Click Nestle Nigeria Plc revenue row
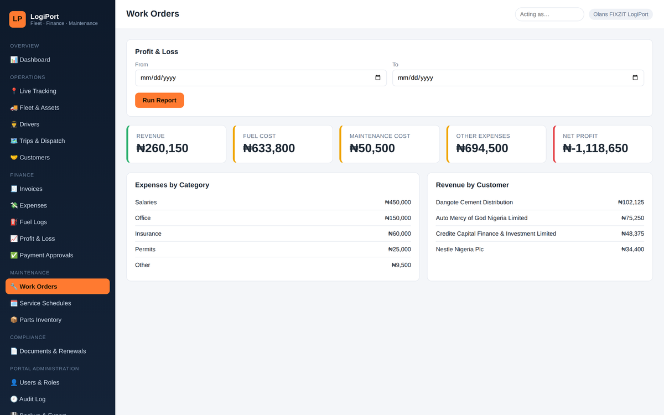664x415 pixels. (540, 250)
